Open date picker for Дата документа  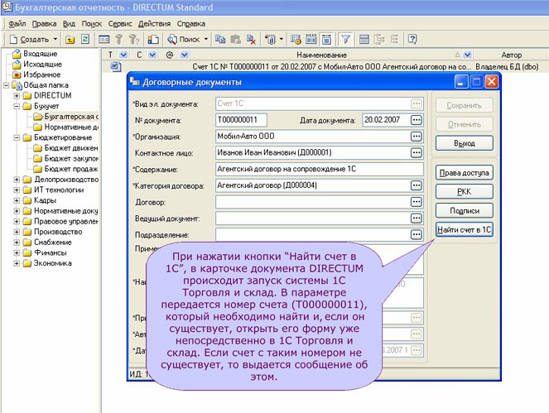tap(416, 120)
